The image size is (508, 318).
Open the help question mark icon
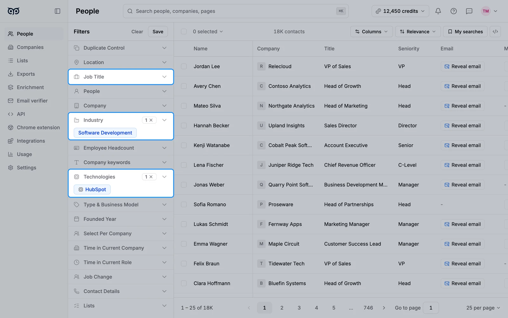click(x=454, y=11)
